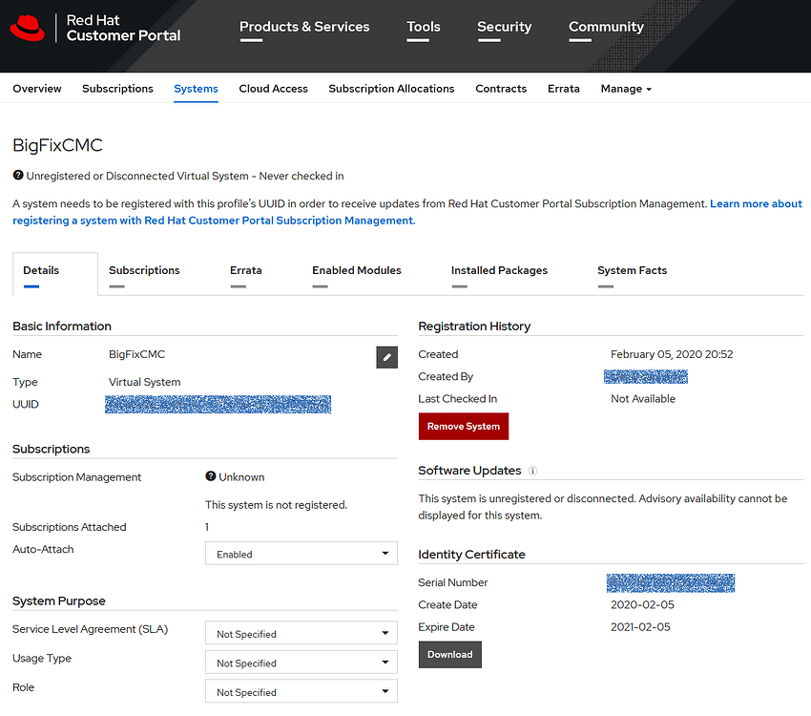Click the help icon beside Unregistered status message
Image resolution: width=811 pixels, height=716 pixels.
click(20, 176)
